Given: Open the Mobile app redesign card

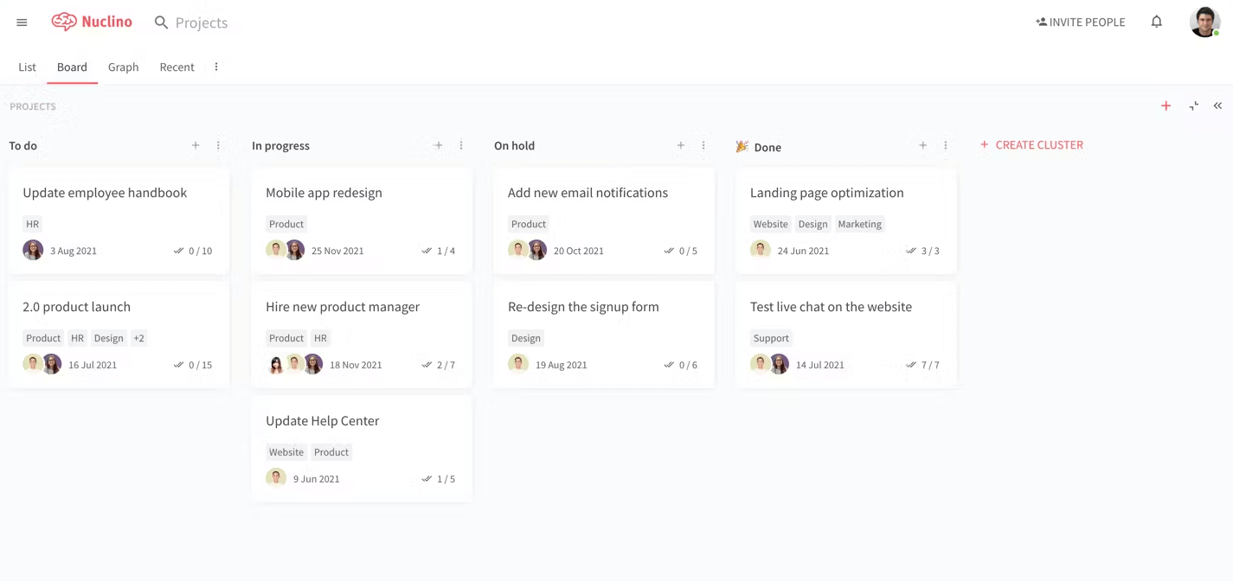Looking at the screenshot, I should (324, 193).
